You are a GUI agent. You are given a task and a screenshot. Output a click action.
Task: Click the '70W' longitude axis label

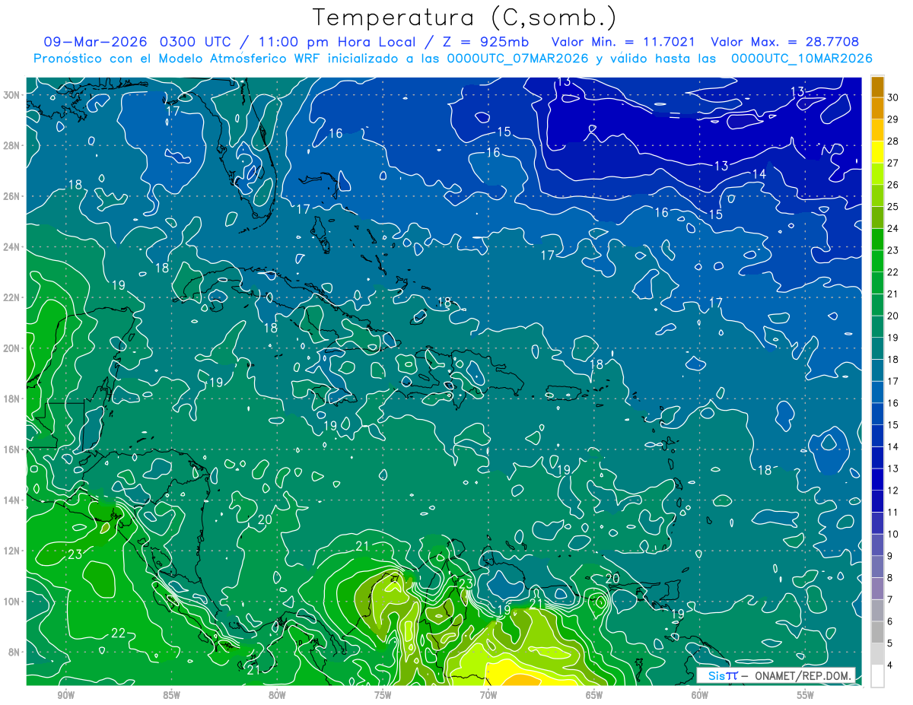pyautogui.click(x=488, y=695)
